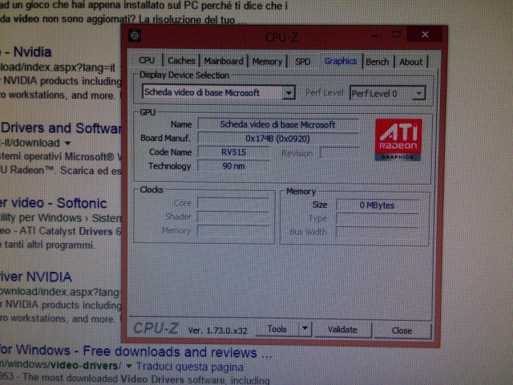Open the CPU tab in CPU-Z
513x385 pixels.
(147, 61)
